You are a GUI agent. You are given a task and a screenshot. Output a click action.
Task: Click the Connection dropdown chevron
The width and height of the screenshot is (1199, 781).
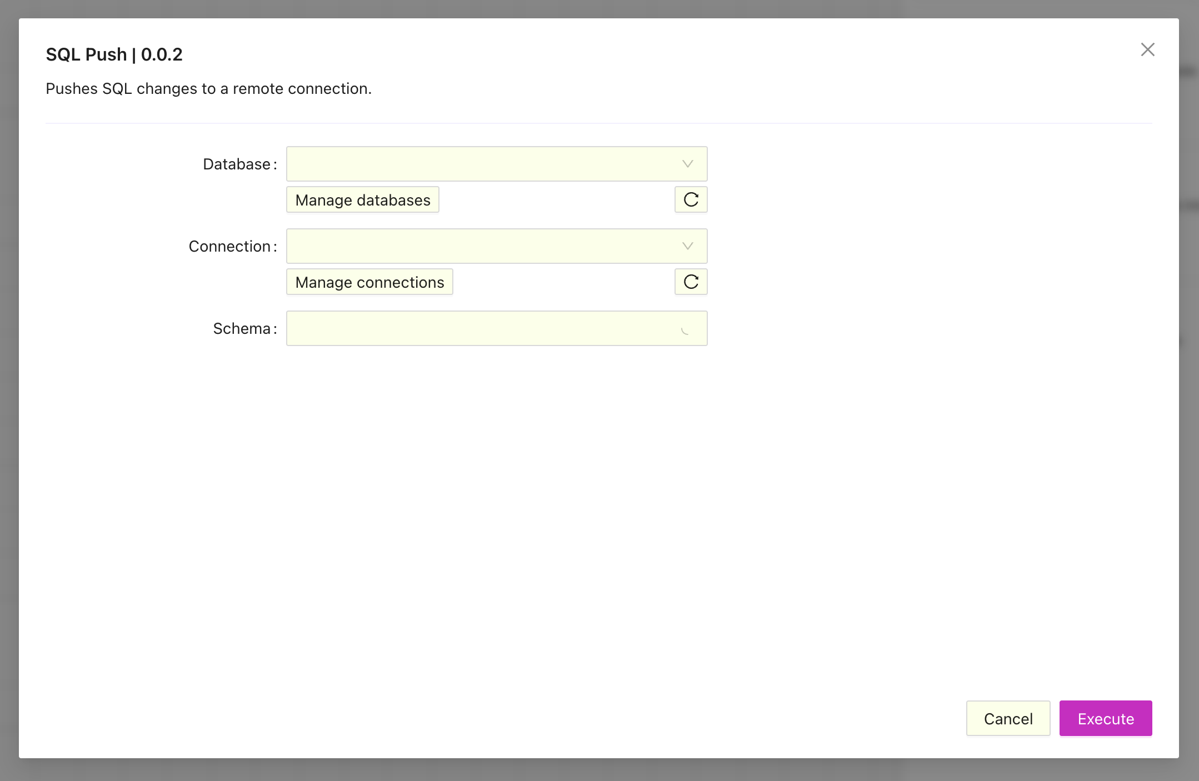click(x=687, y=246)
